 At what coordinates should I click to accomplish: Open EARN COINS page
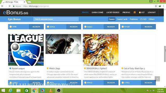tap(98, 12)
